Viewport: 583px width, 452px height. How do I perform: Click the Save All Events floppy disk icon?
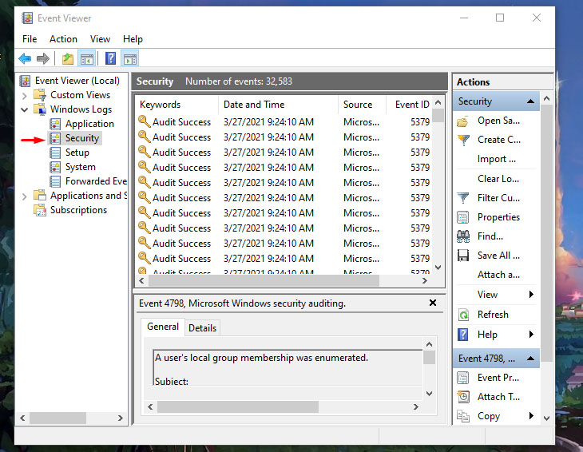(x=463, y=256)
